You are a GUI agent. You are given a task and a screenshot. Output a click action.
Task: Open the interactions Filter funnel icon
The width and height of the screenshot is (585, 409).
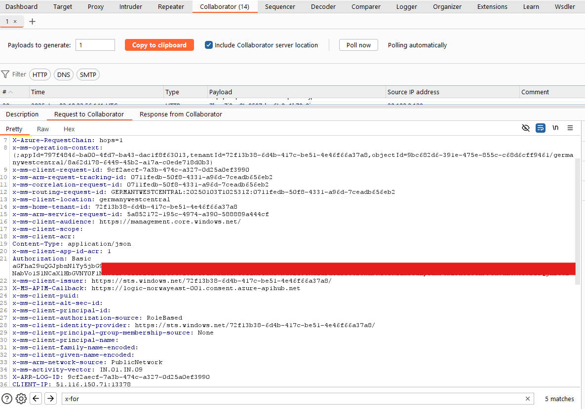[x=5, y=74]
